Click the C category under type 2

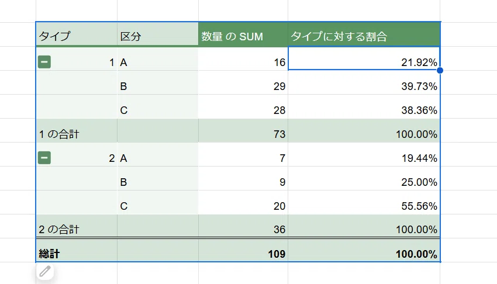click(x=158, y=203)
